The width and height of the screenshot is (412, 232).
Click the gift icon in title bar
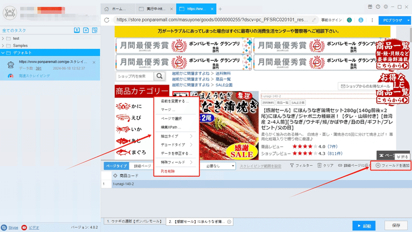point(370,7)
